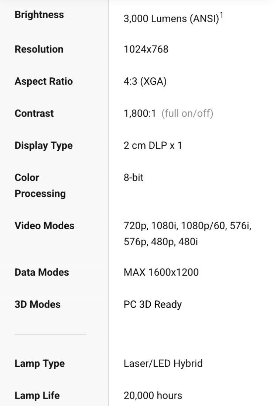The height and width of the screenshot is (406, 277).
Task: Click the 20,000 hours lamp life value
Action: click(x=153, y=395)
